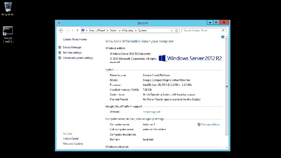281x158 pixels.
Task: Open Device Manager link
Action: pos(72,47)
